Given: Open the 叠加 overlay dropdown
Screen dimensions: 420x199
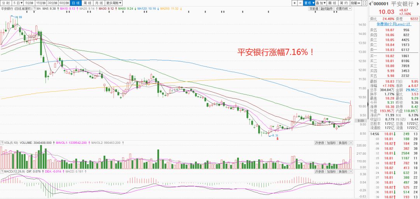Looking at the screenshot, I should (x=321, y=3).
